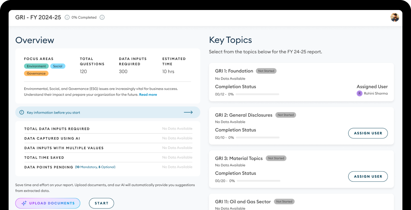Click the 5 Optional data points link
Viewport: 411px width, 210px height.
(107, 167)
